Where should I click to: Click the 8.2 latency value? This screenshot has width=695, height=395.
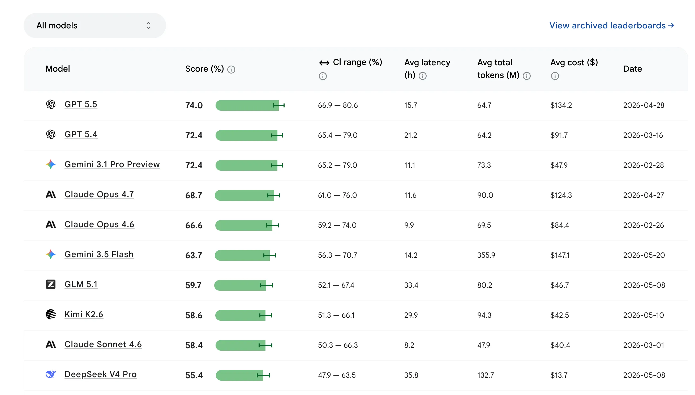409,345
